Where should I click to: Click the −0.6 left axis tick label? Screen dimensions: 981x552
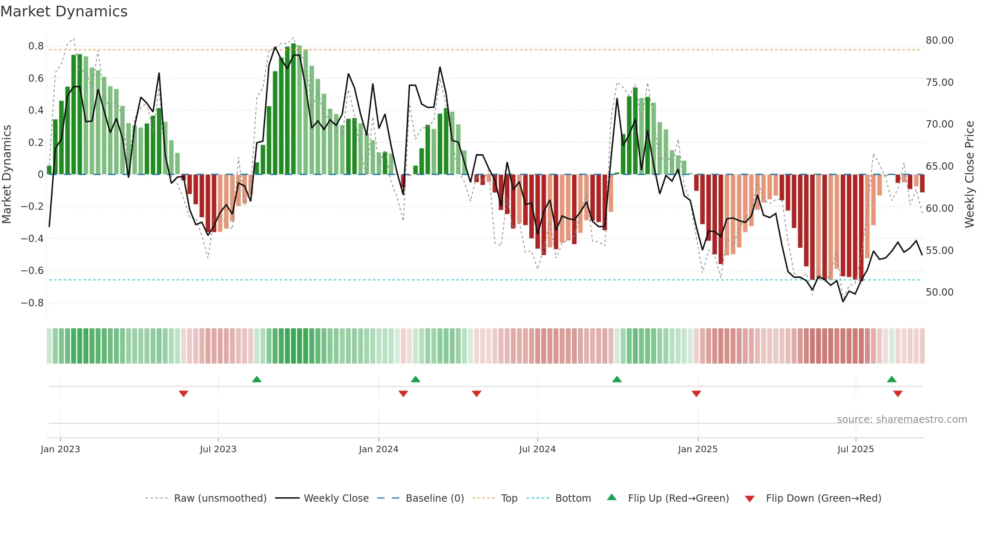32,270
